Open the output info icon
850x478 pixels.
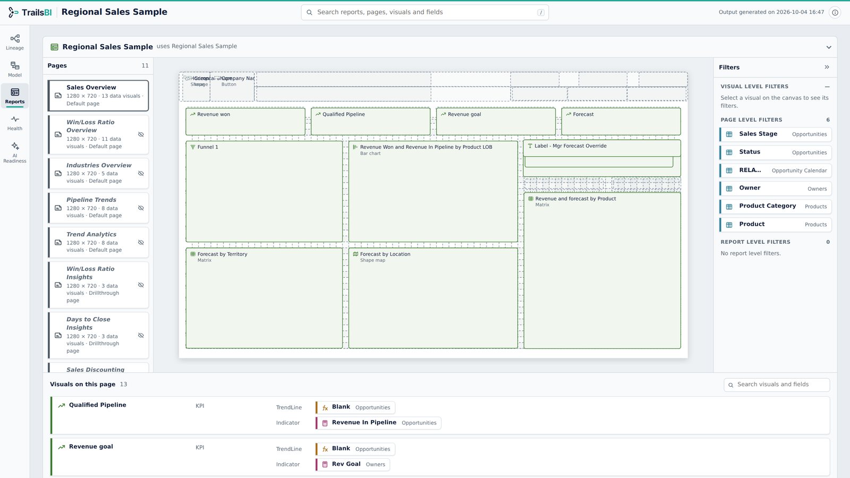(x=835, y=12)
